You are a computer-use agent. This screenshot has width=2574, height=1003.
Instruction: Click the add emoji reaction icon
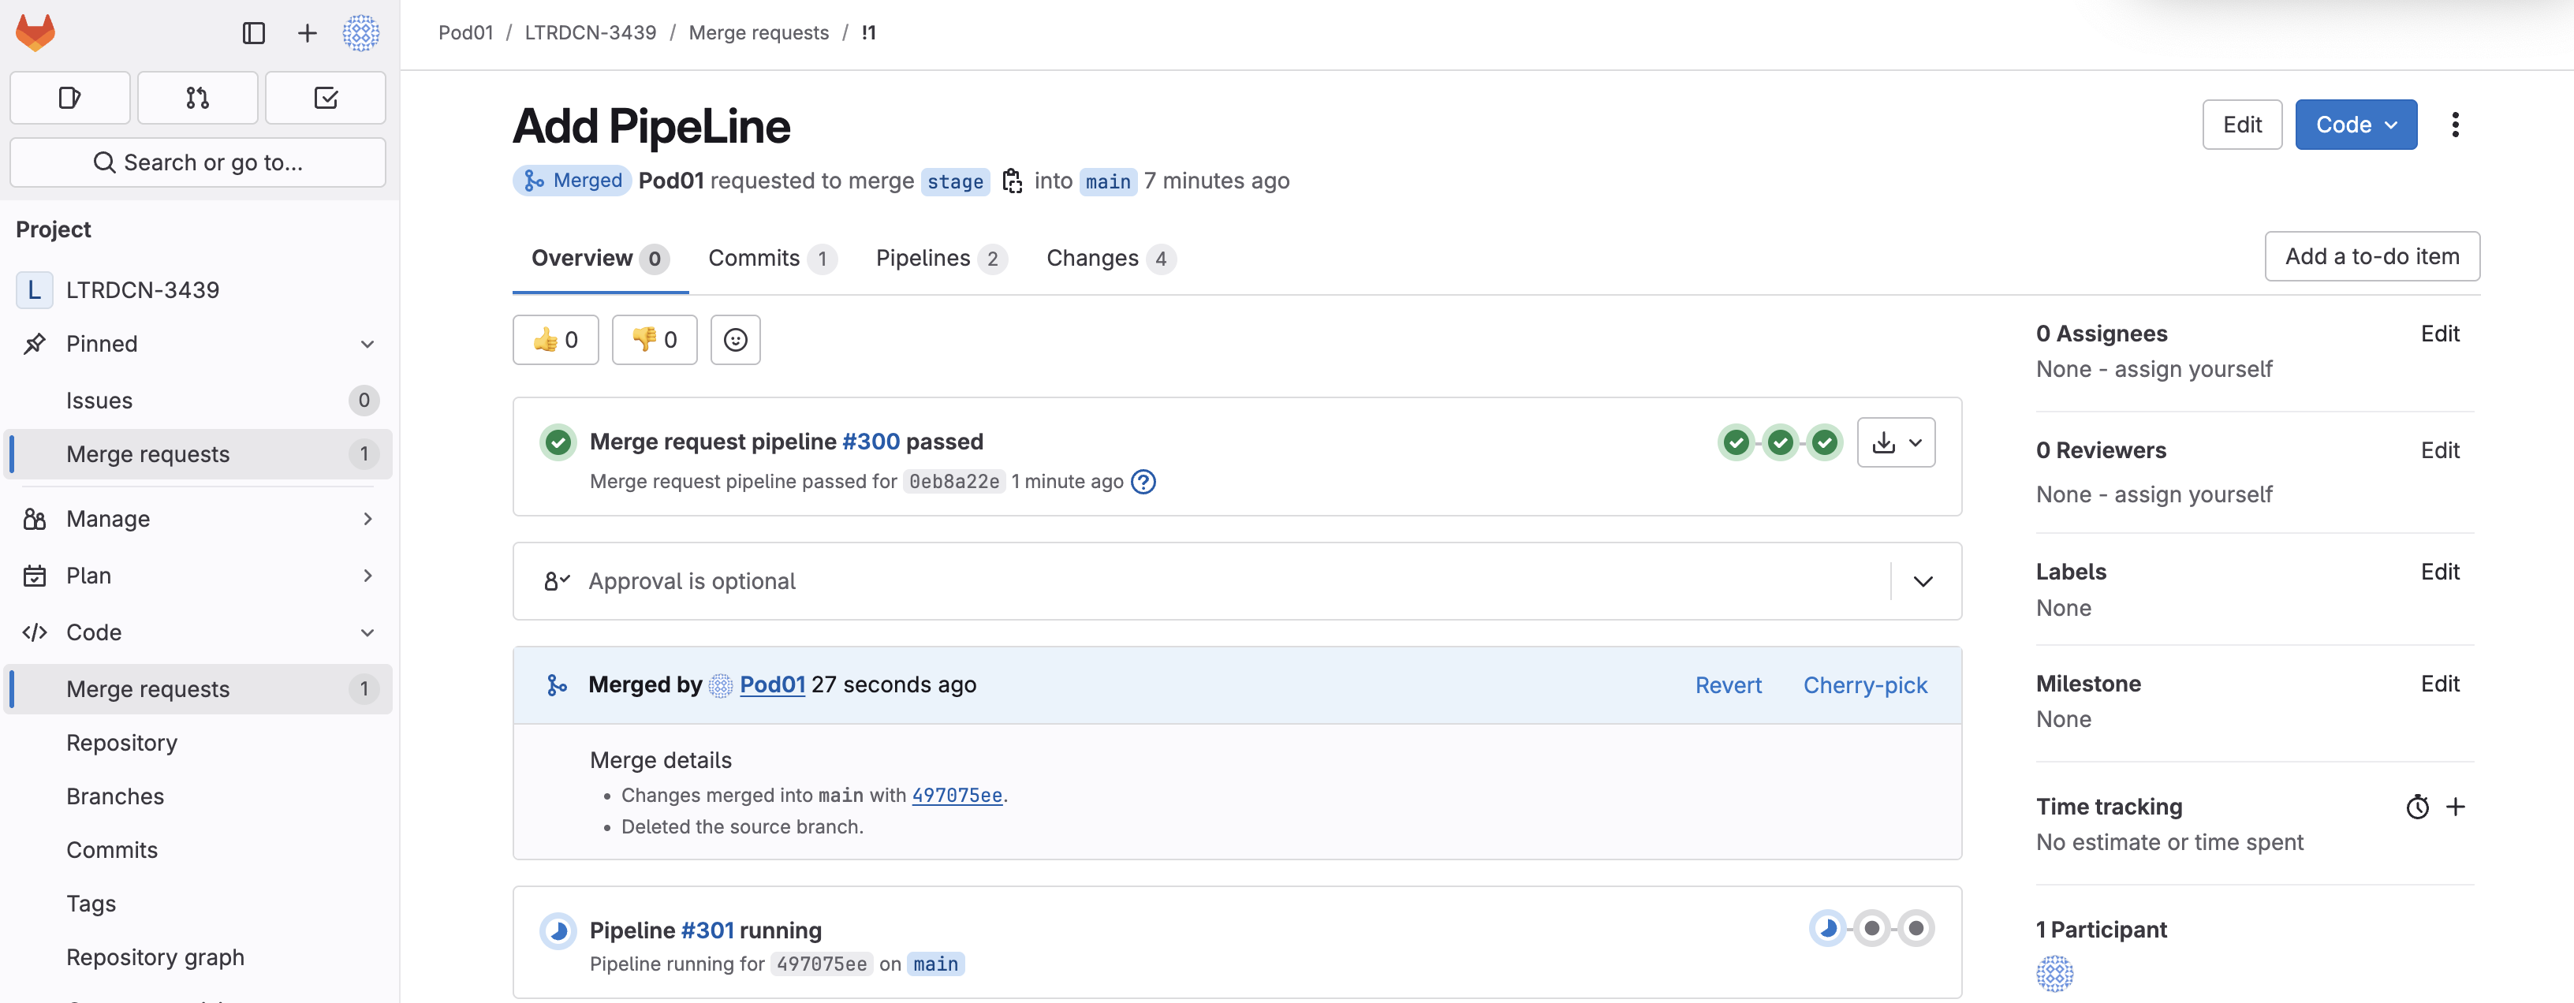(736, 340)
